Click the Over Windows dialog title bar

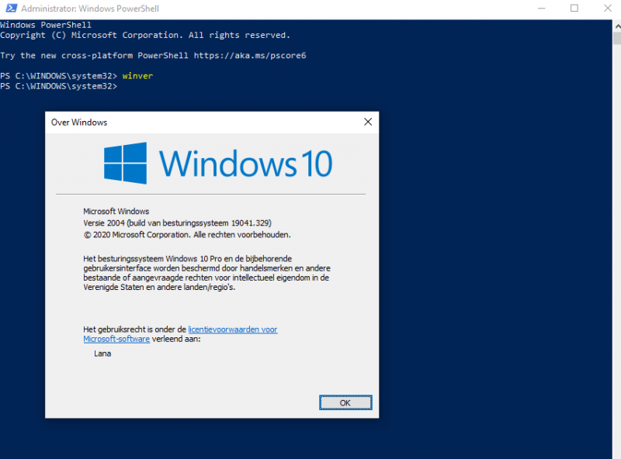click(x=194, y=122)
